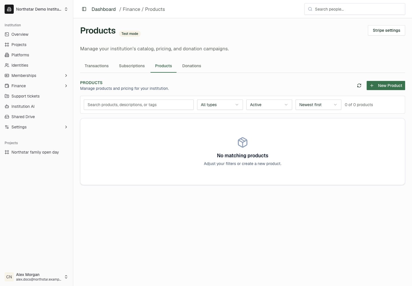Click the Northstar family open day hash icon

[7, 152]
